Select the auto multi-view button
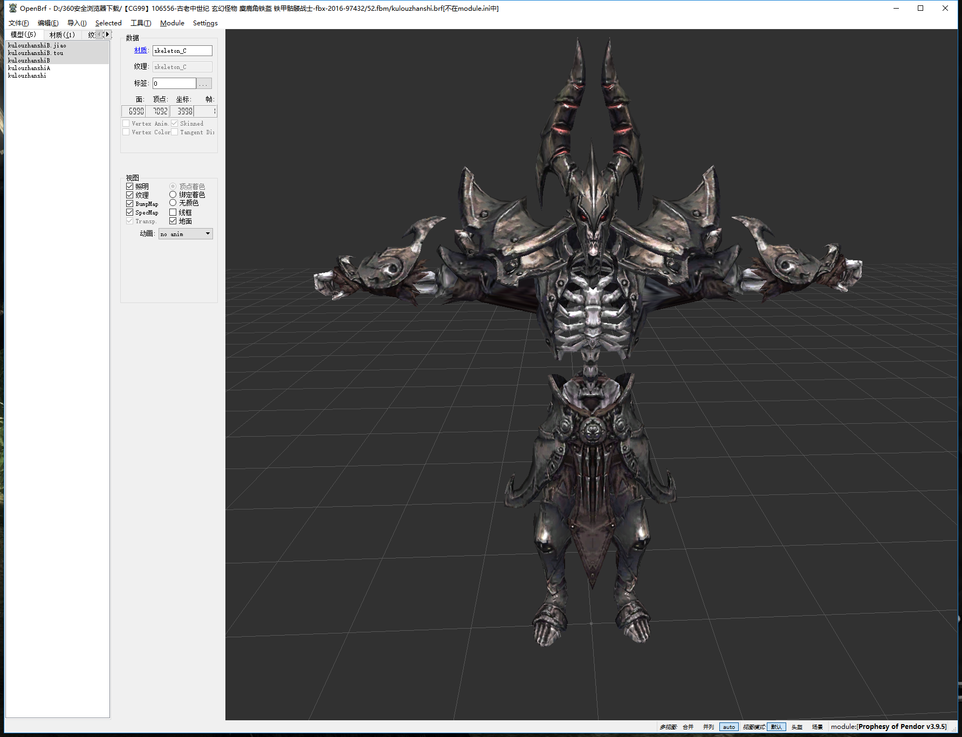This screenshot has width=962, height=737. [x=729, y=727]
